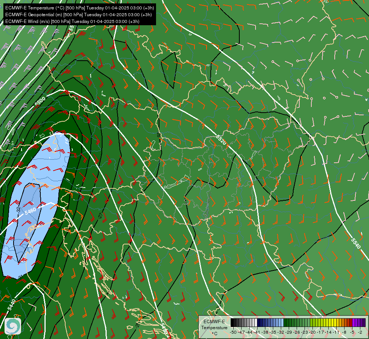Click the -29 legend value
The height and width of the screenshot is (339, 369).
pyautogui.click(x=288, y=332)
